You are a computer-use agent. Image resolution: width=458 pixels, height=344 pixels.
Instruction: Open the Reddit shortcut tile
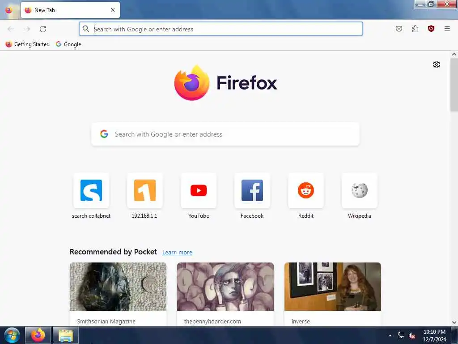[x=306, y=190]
